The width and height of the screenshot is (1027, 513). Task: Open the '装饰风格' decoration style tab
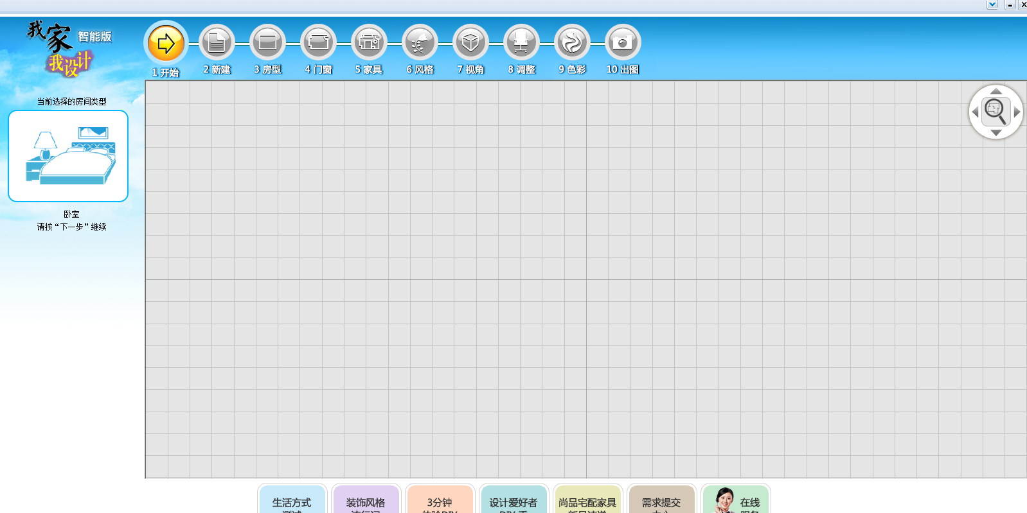pyautogui.click(x=366, y=501)
